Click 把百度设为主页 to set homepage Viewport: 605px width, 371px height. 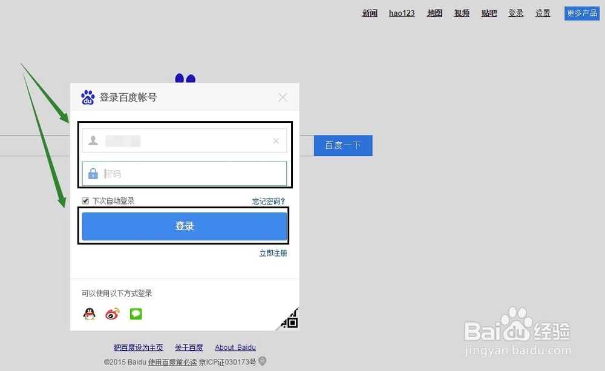click(137, 347)
